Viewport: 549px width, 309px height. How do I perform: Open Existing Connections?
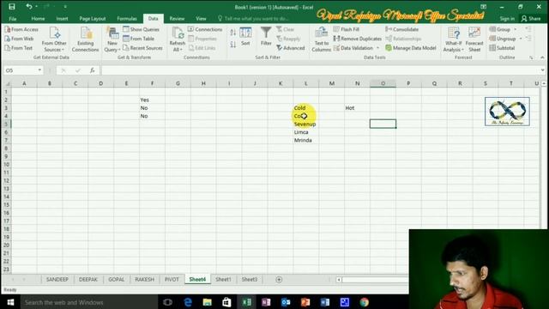[x=86, y=39]
